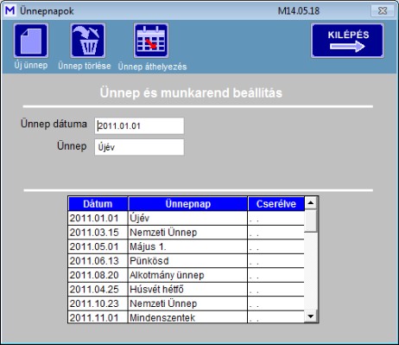Click the Ünnep áthelyezés calendar icon
The height and width of the screenshot is (345, 399).
[151, 41]
